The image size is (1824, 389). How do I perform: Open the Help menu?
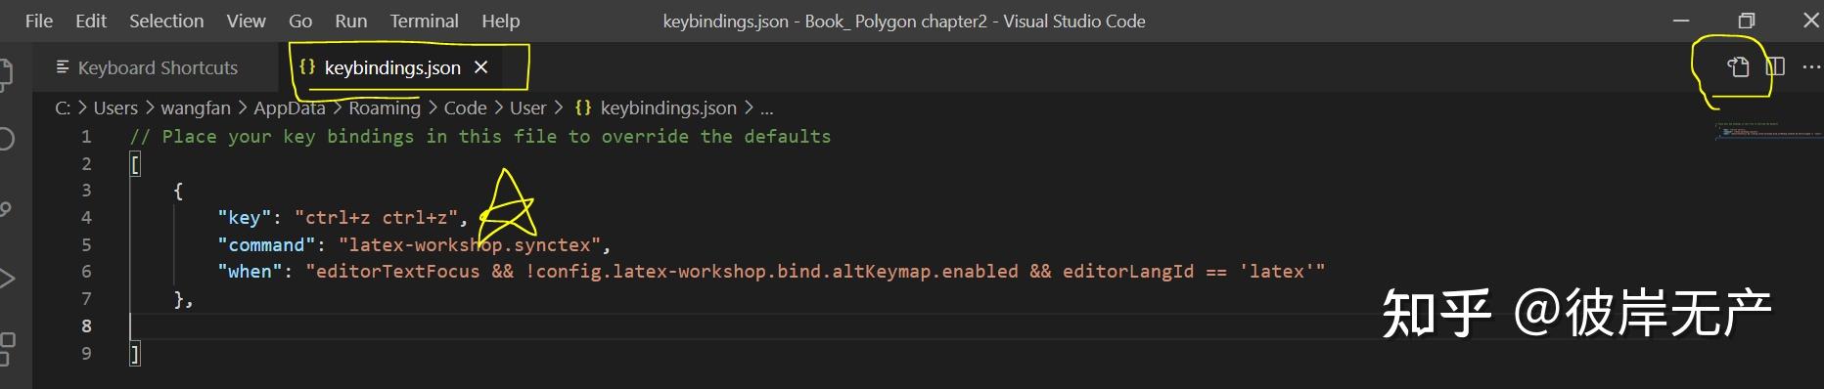tap(500, 21)
